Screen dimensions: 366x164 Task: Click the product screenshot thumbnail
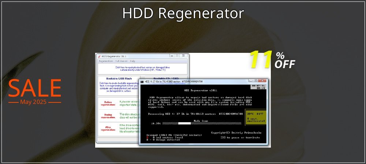(x=183, y=100)
